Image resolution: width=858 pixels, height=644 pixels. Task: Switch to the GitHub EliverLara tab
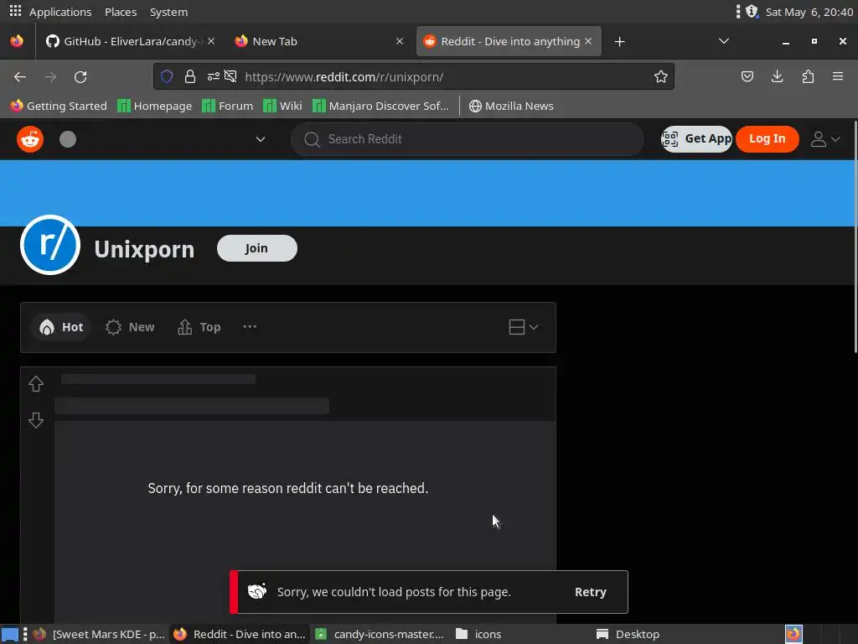(130, 41)
